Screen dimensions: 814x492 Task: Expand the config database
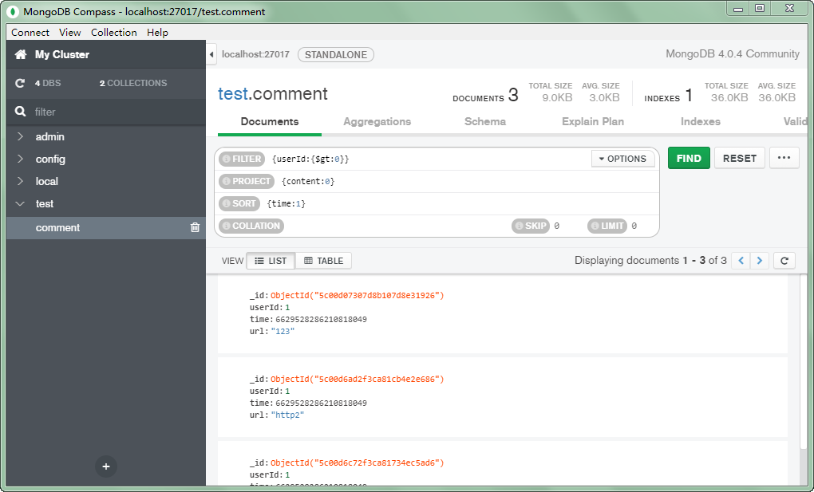click(21, 159)
